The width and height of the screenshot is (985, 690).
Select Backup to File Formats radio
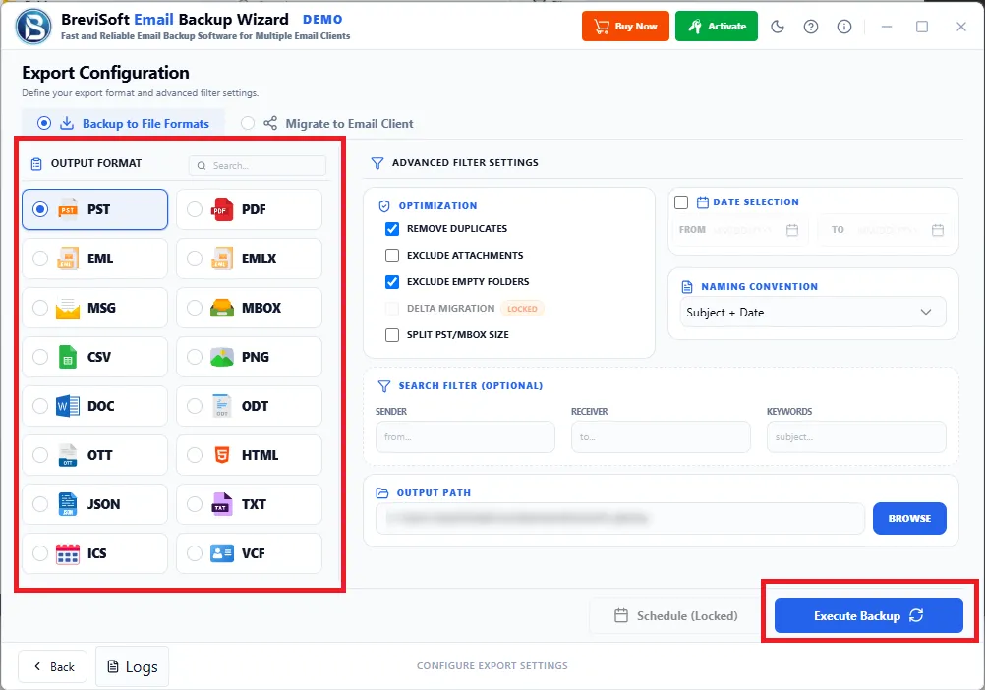click(x=44, y=123)
